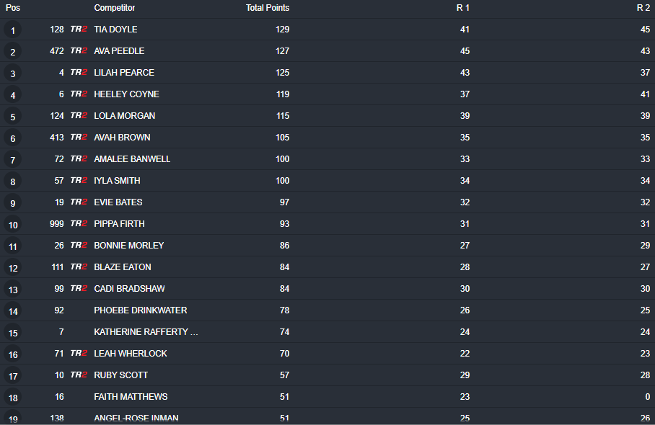655x425 pixels.
Task: Sort by the Pos column header
Action: point(13,8)
